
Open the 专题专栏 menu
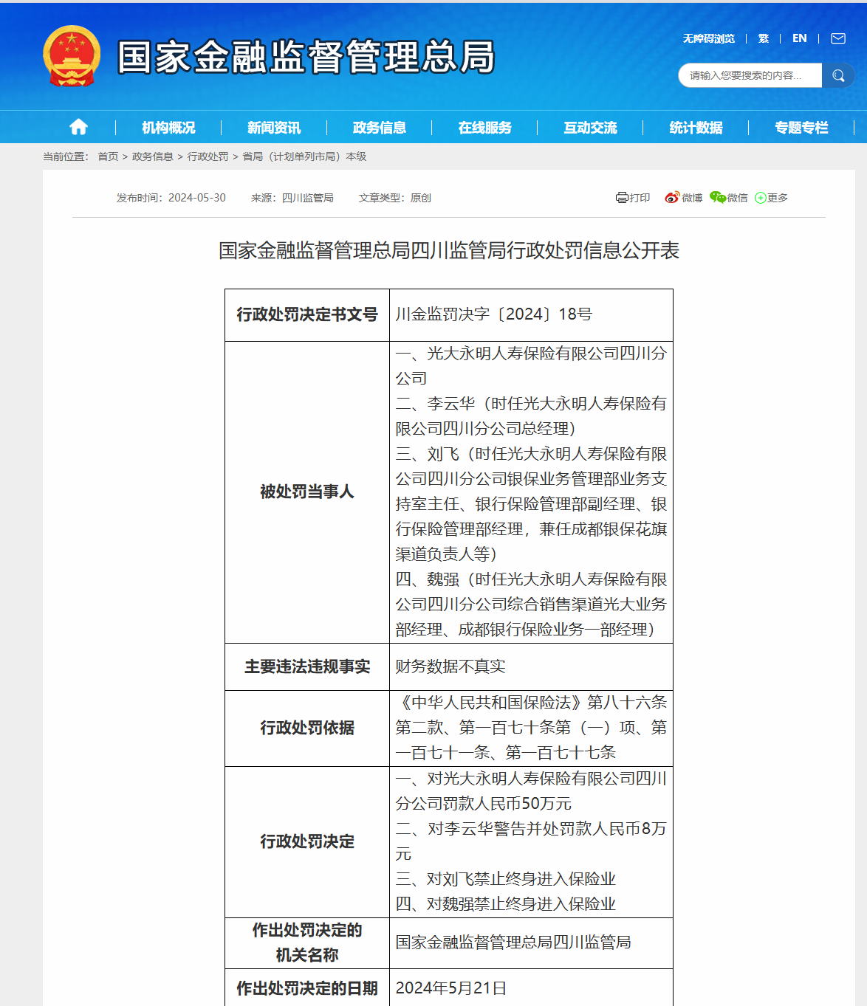(801, 128)
